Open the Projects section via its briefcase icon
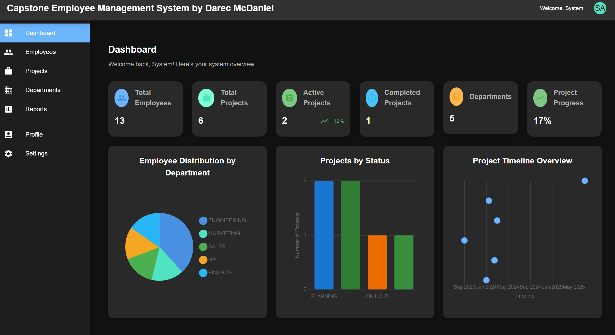Screen dimensions: 615x335 point(8,71)
